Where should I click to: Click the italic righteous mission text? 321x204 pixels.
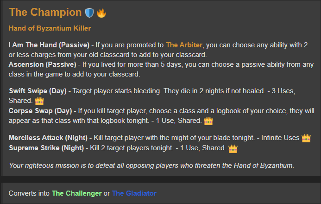[x=151, y=166]
